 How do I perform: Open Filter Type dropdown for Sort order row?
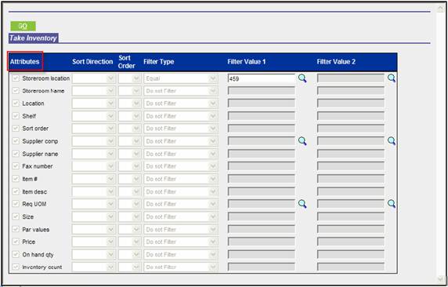(x=181, y=129)
